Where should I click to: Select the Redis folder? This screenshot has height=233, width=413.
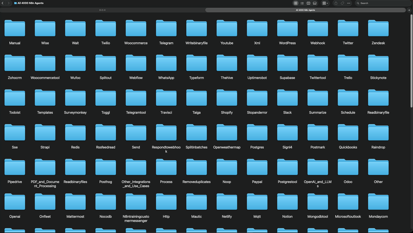click(x=75, y=133)
